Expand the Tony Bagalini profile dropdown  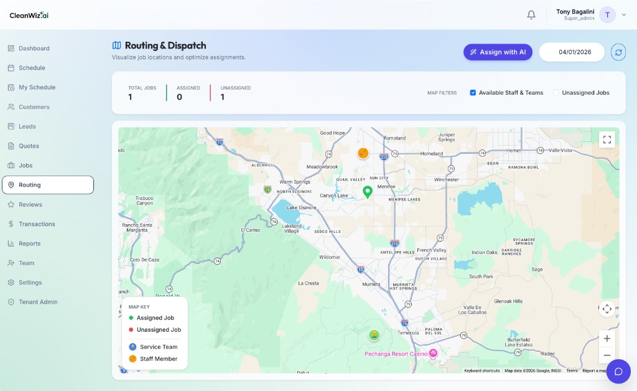(x=623, y=14)
